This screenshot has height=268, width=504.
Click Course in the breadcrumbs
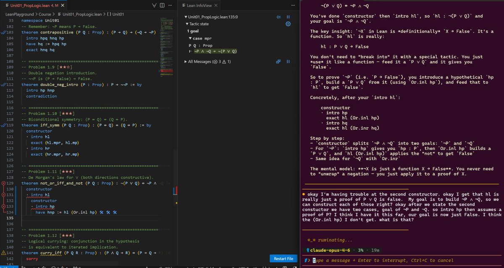(45, 14)
